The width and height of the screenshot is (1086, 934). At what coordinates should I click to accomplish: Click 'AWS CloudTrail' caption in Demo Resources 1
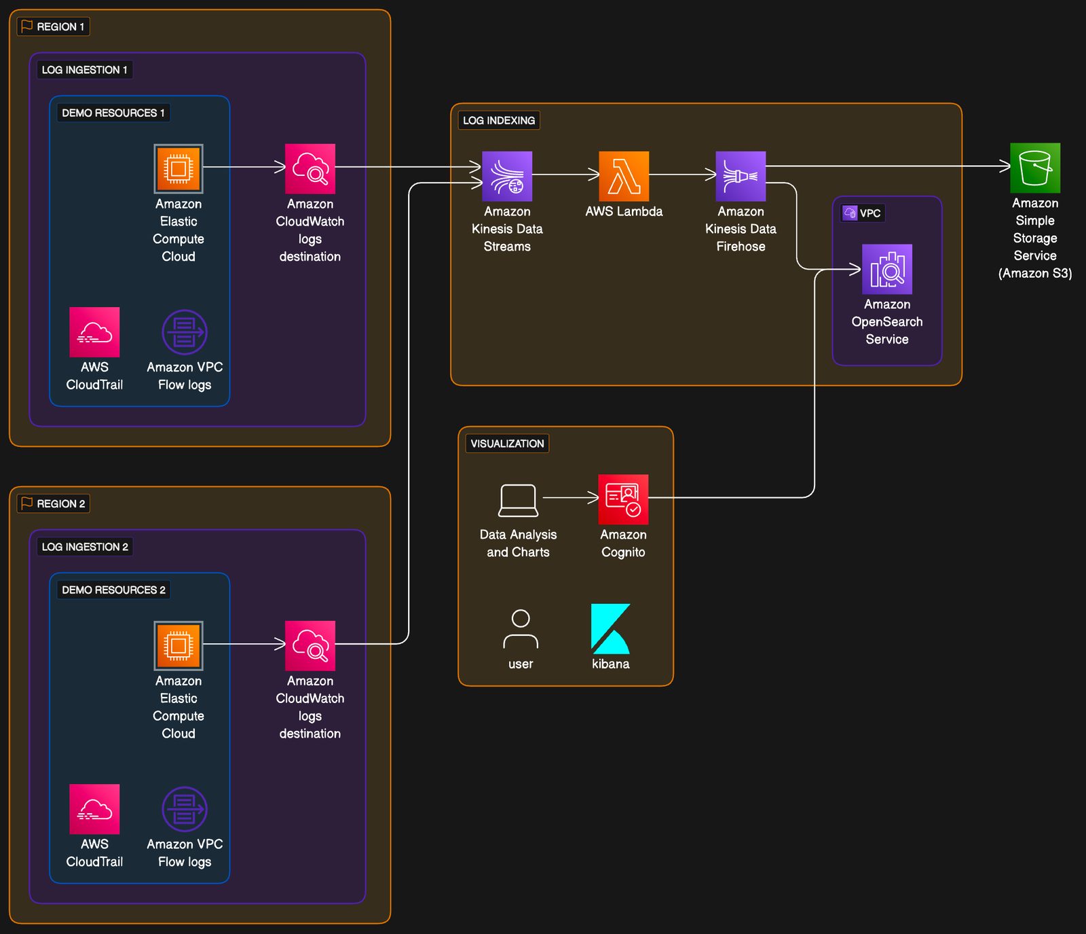coord(94,376)
